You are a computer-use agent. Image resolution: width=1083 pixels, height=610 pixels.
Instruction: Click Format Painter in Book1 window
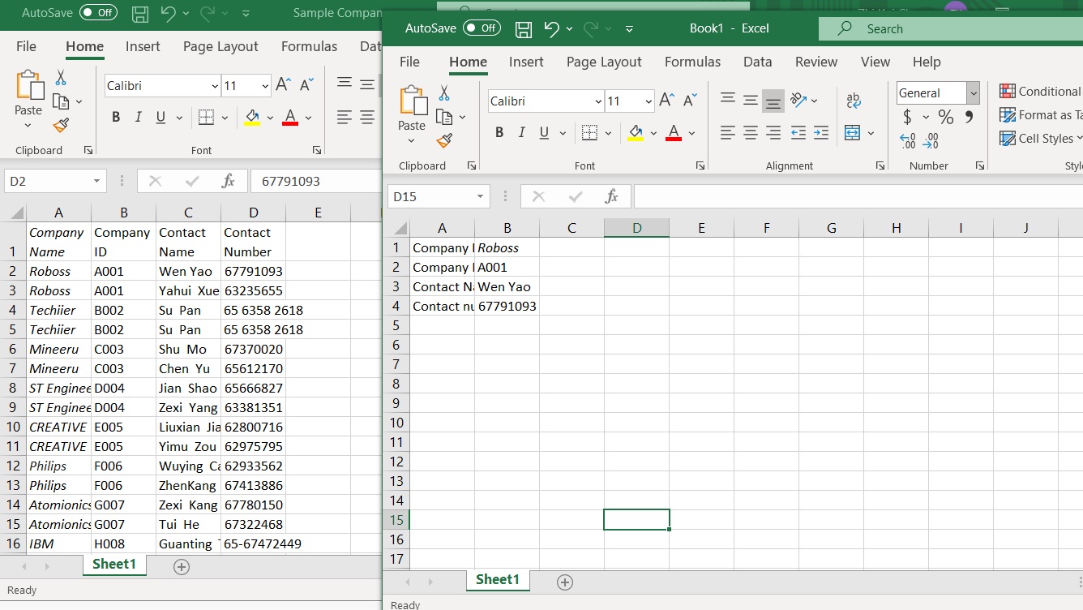(443, 140)
